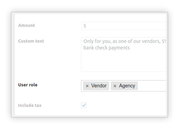This screenshot has height=130, width=179.
Task: Click the Include tax label
Action: point(30,105)
